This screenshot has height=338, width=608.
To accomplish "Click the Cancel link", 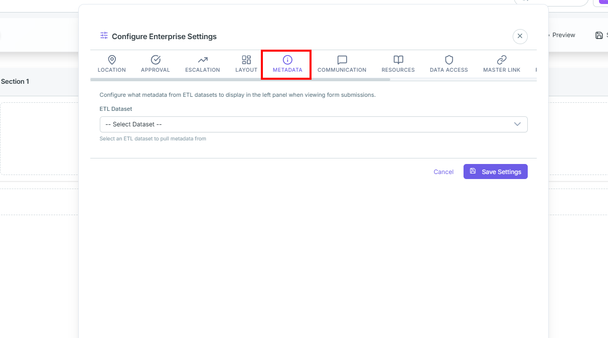I will (443, 172).
